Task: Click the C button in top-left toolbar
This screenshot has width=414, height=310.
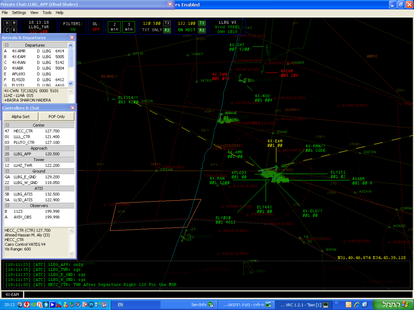Action: [x=6, y=30]
